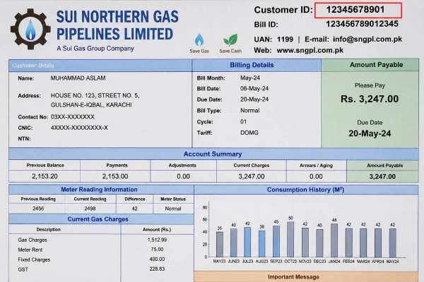Open the www.sngpl.com.pk web link
424x282 pixels.
click(x=310, y=51)
